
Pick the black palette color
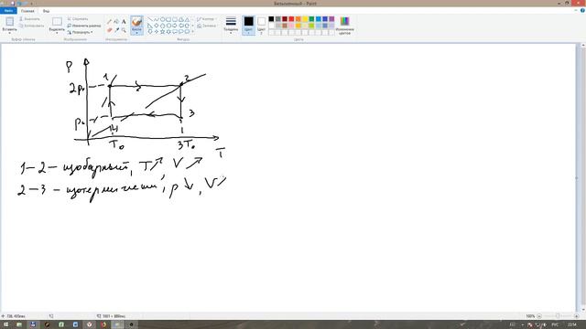(x=271, y=19)
